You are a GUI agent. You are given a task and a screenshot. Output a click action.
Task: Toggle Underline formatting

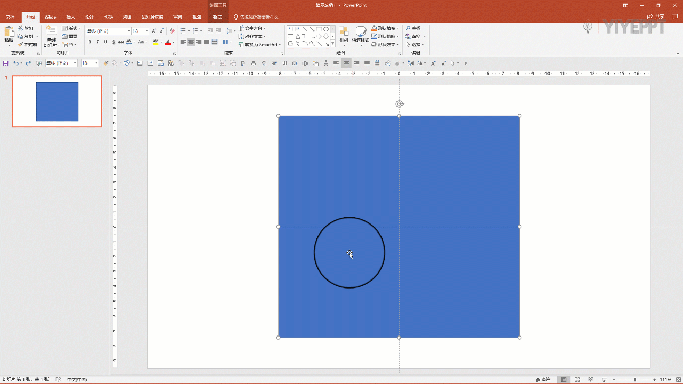click(105, 42)
